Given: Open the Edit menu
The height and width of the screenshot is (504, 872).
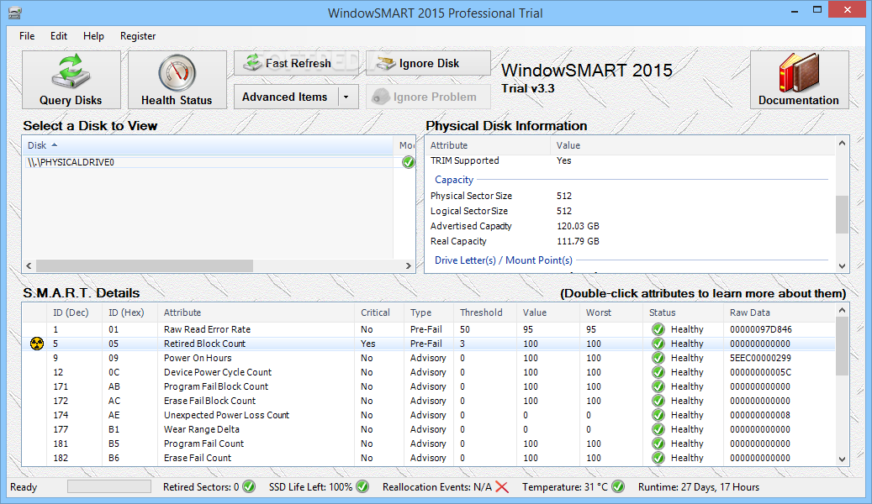Looking at the screenshot, I should click(58, 35).
